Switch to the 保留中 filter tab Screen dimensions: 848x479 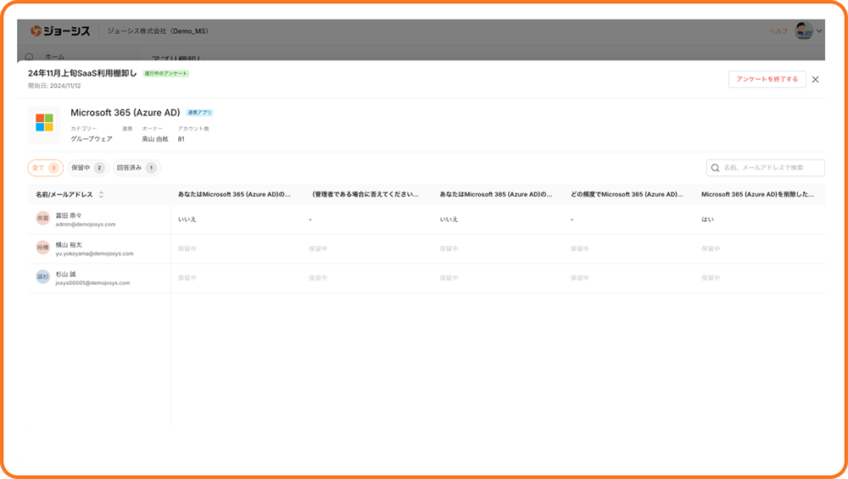click(87, 168)
